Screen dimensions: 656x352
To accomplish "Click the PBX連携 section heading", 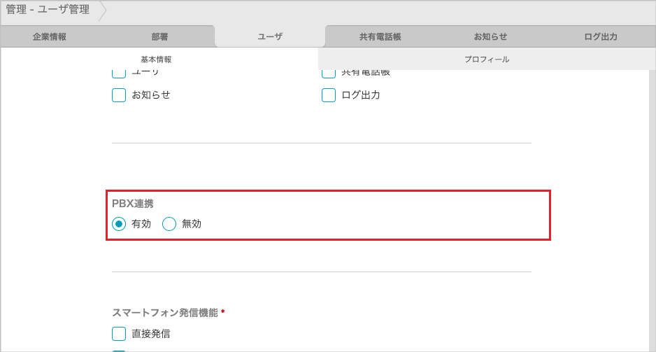I will 133,204.
